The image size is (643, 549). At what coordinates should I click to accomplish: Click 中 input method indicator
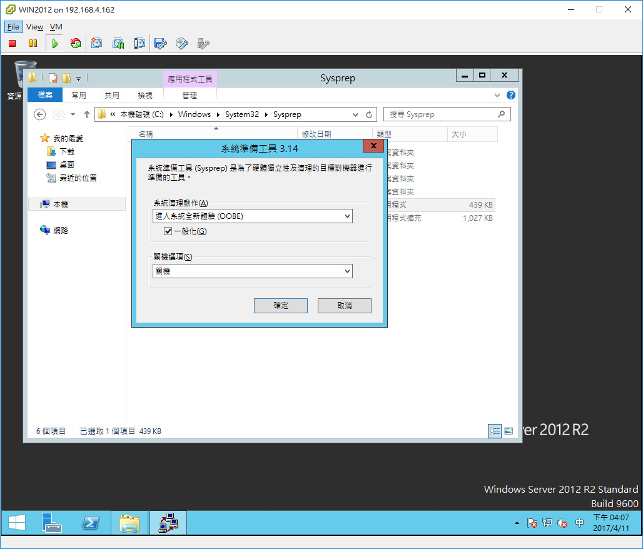pos(579,523)
